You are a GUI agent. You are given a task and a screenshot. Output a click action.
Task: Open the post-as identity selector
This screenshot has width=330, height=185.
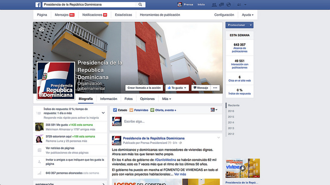214,110
